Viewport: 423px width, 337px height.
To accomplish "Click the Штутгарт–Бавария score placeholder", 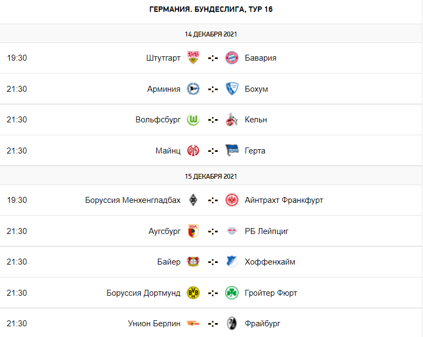I will click(x=213, y=58).
